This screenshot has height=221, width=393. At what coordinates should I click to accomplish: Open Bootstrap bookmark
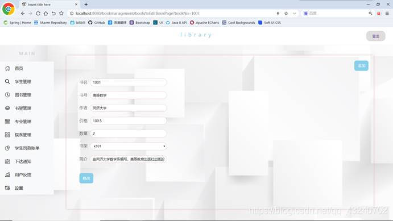(139, 23)
